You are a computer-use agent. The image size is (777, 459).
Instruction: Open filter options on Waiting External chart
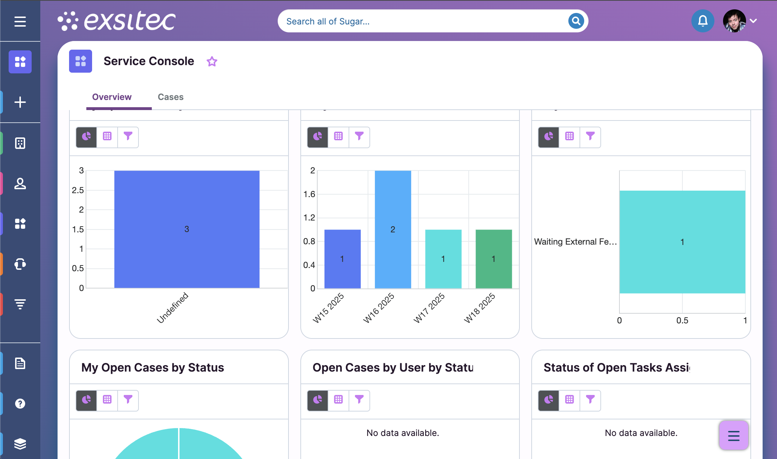(x=590, y=137)
